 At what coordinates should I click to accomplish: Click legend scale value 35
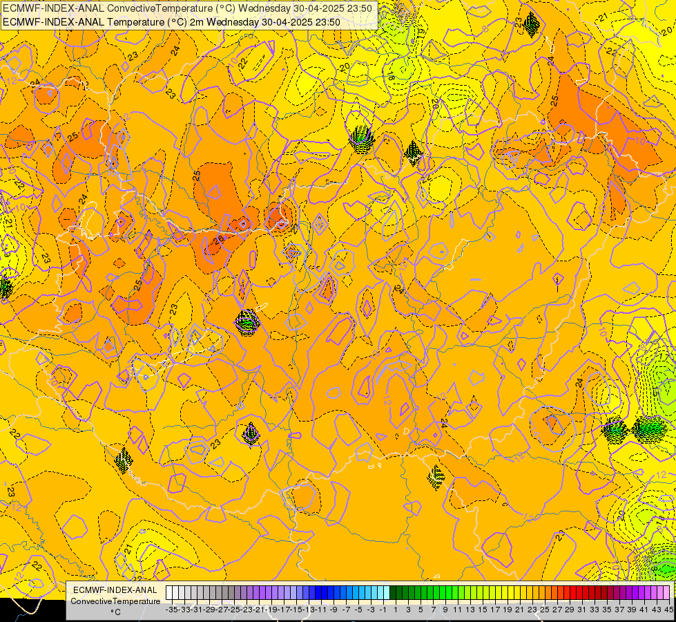click(x=606, y=610)
